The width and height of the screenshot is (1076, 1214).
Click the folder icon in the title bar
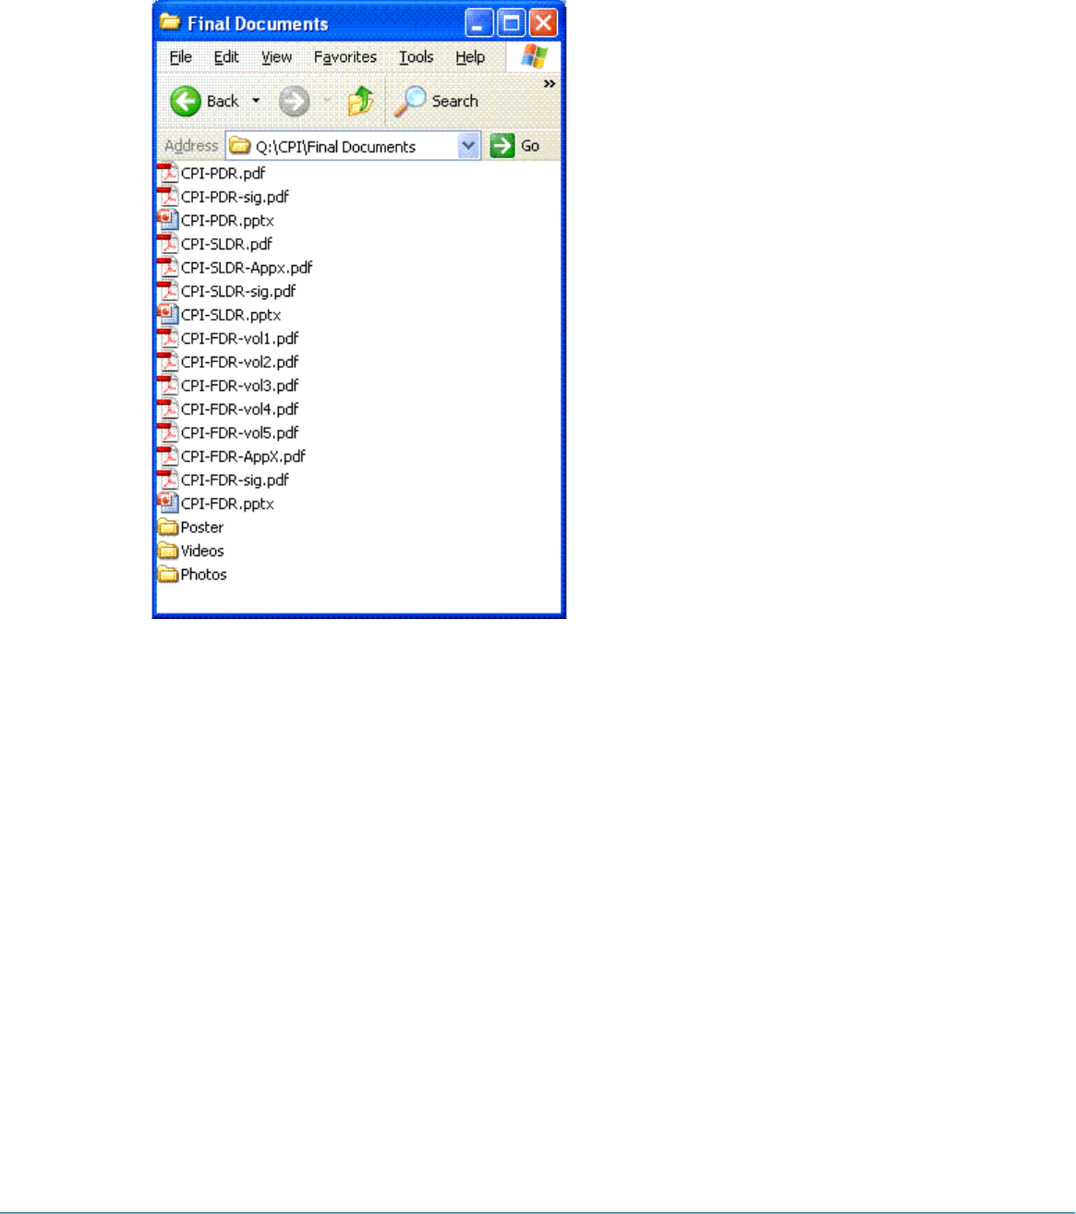(170, 22)
